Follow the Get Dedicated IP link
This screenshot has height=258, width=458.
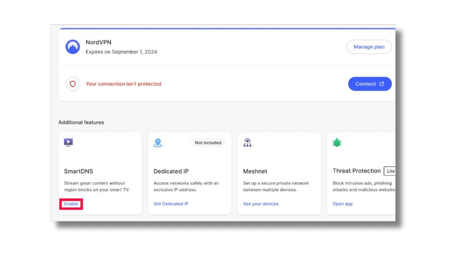point(171,204)
